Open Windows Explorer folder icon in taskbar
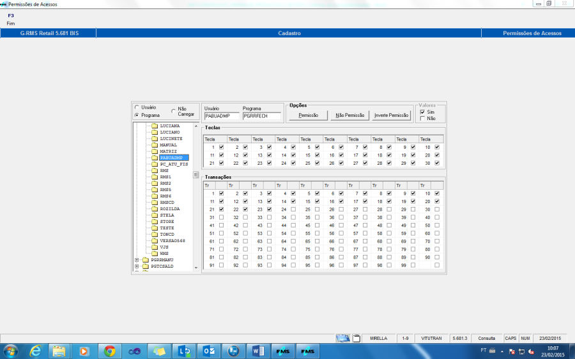This screenshot has width=575, height=359. pyautogui.click(x=59, y=351)
